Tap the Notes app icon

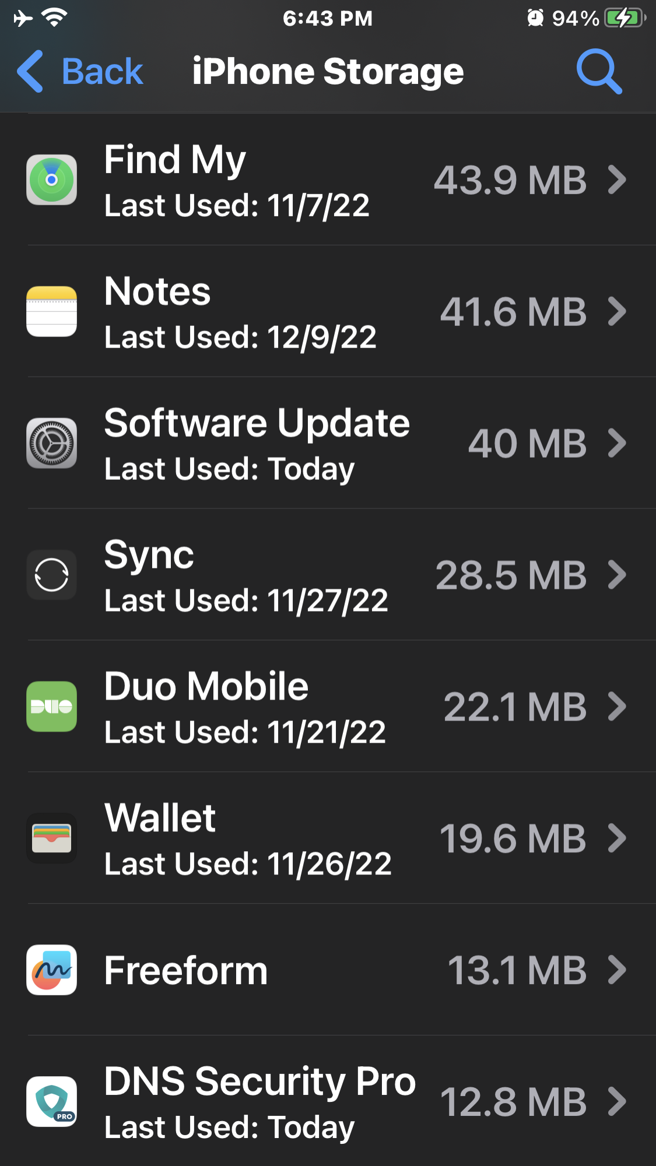coord(51,311)
